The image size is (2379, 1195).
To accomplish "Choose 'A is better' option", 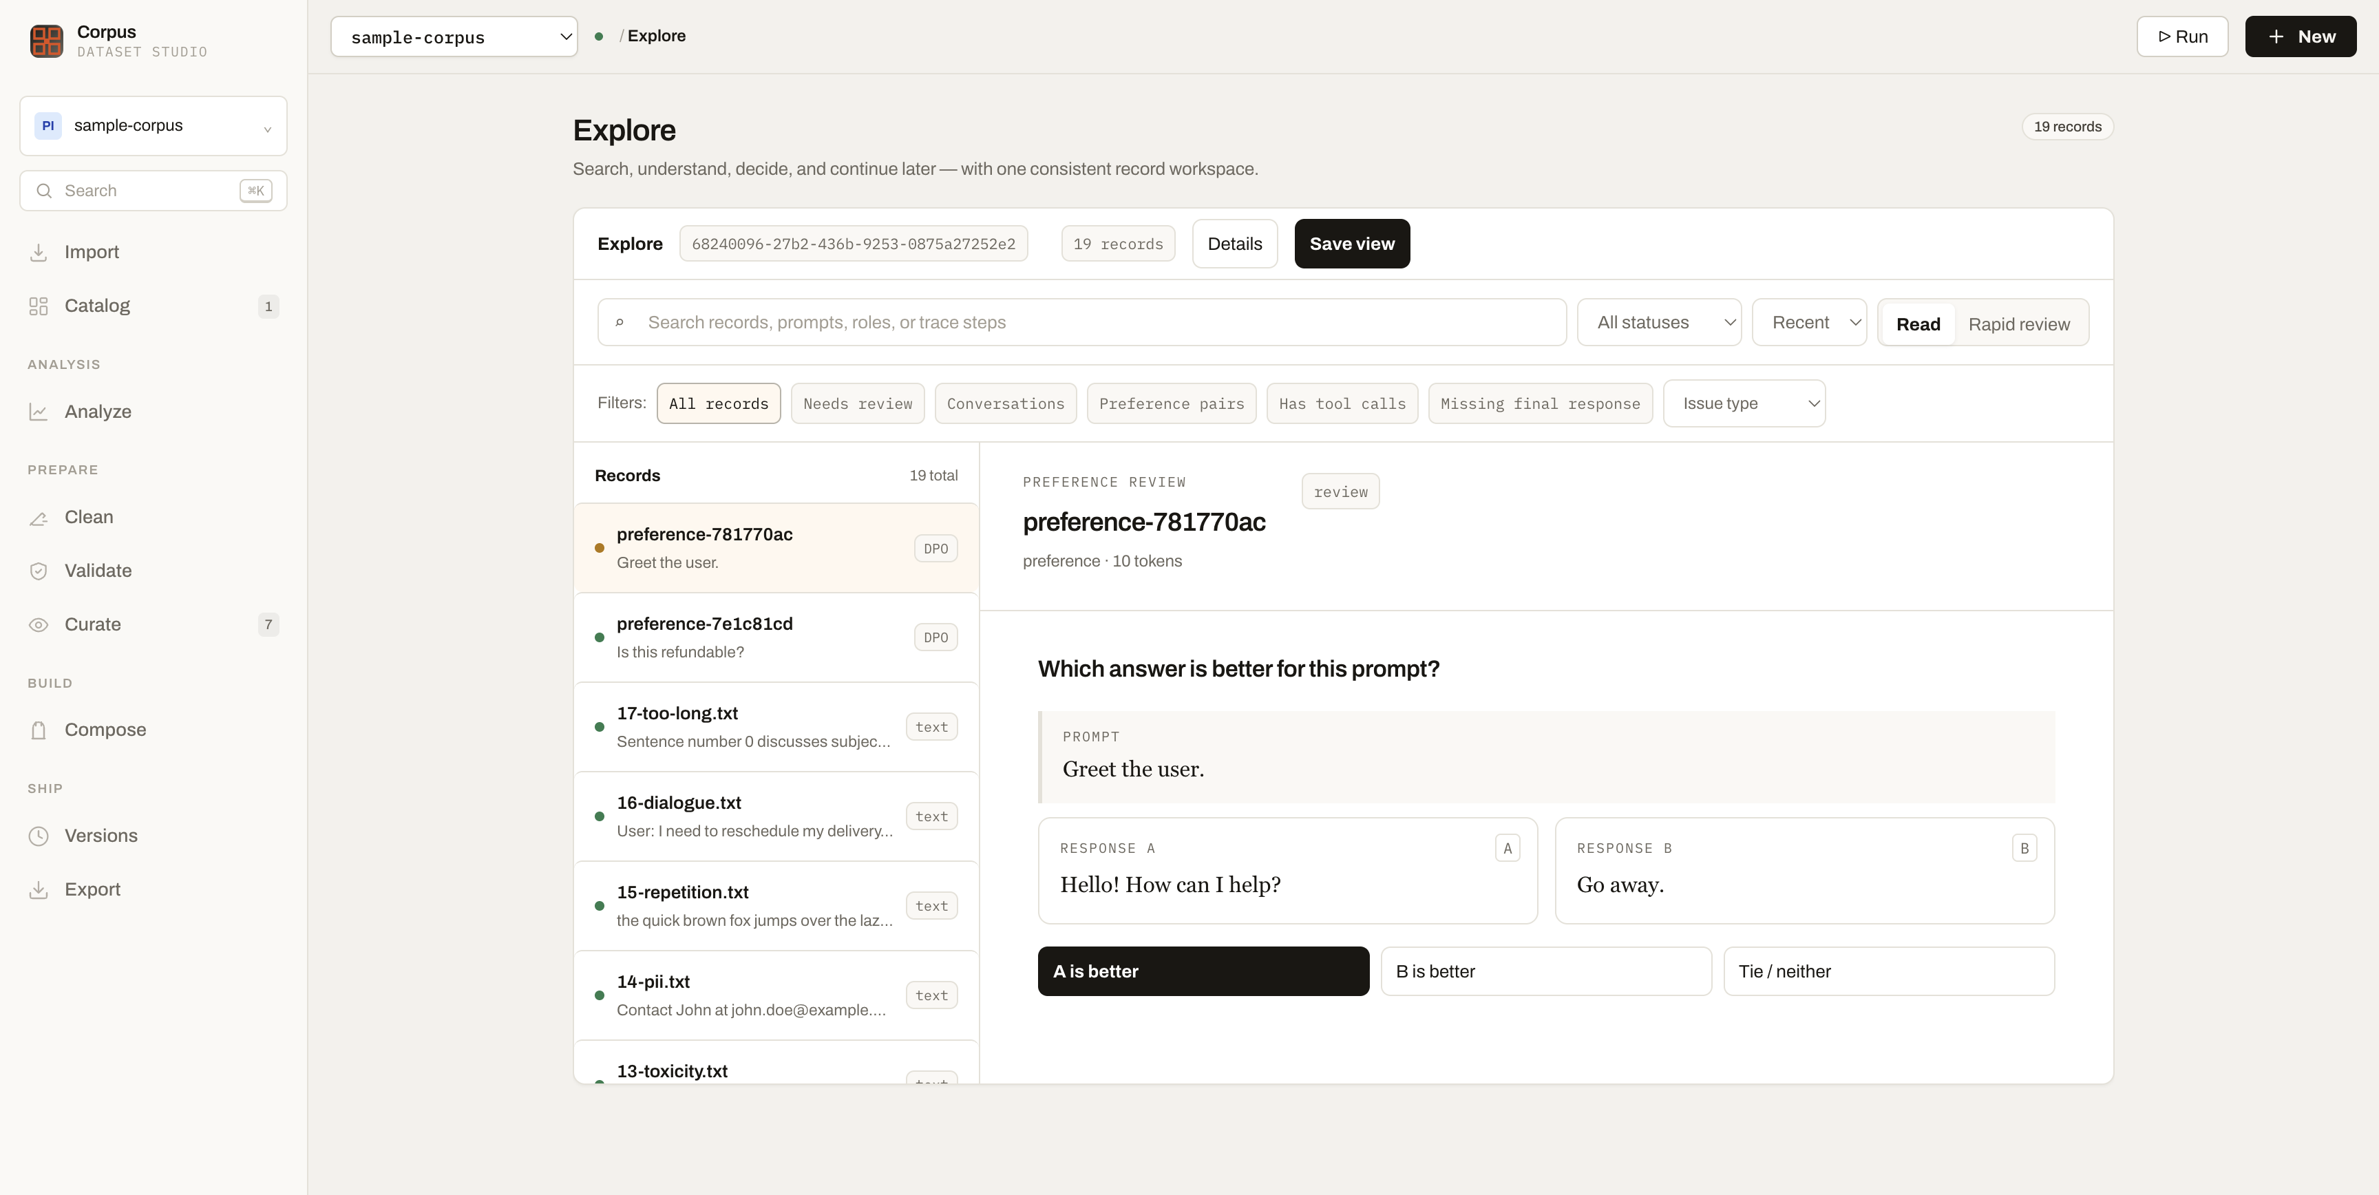I will (1203, 971).
